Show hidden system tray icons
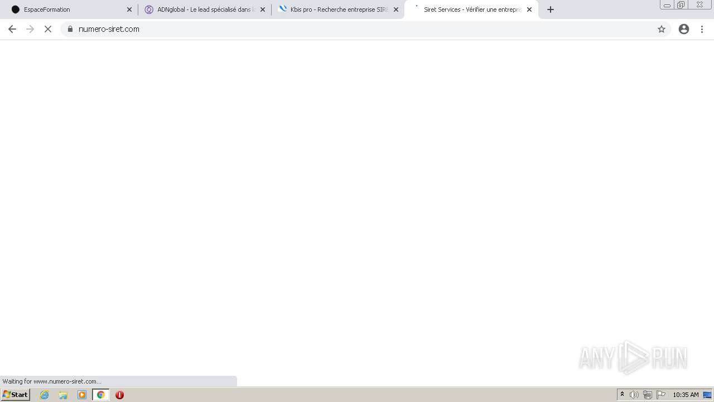The width and height of the screenshot is (714, 402). 623,395
